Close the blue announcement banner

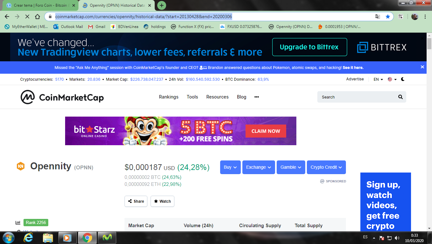click(422, 67)
